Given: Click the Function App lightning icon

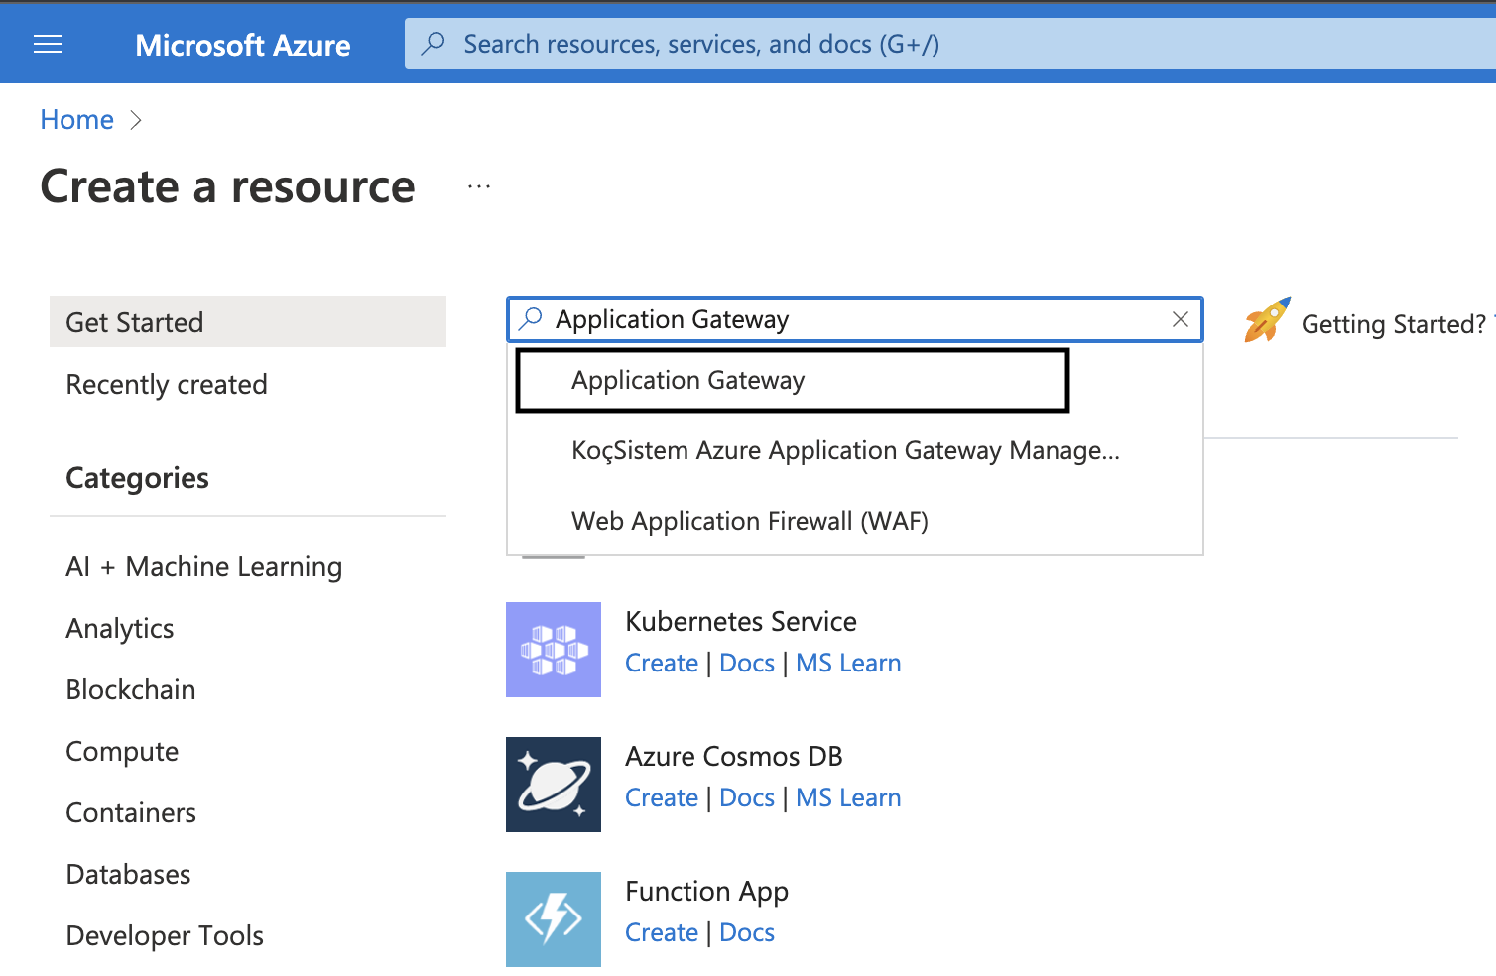Looking at the screenshot, I should 553,919.
